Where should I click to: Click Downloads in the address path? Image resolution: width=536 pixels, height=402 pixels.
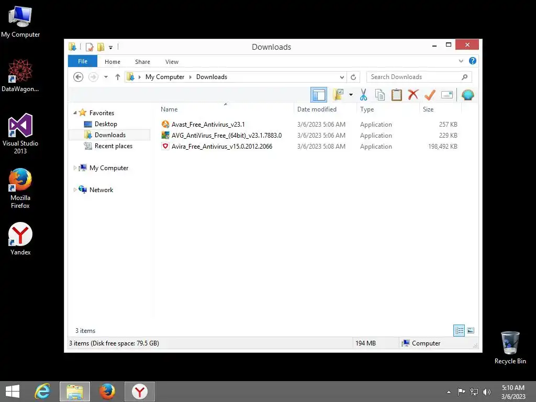pos(211,77)
